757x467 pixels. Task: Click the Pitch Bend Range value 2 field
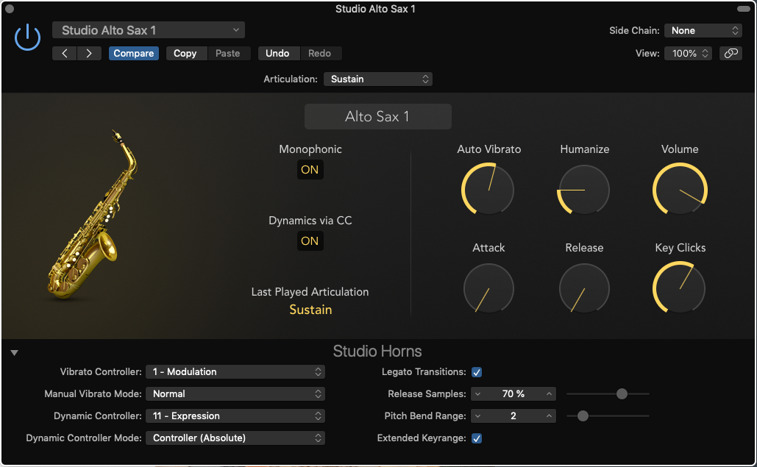point(513,416)
